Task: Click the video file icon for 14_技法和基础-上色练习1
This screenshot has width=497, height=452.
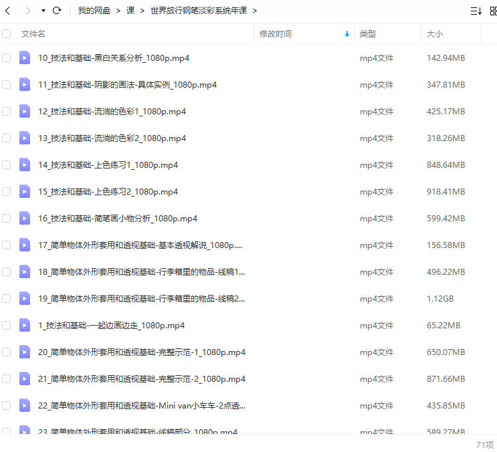Action: click(x=25, y=165)
